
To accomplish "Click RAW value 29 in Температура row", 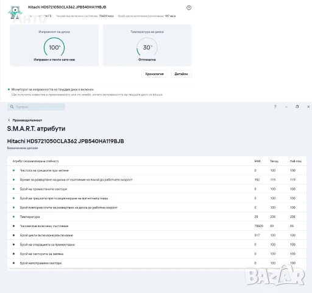I will [256, 217].
